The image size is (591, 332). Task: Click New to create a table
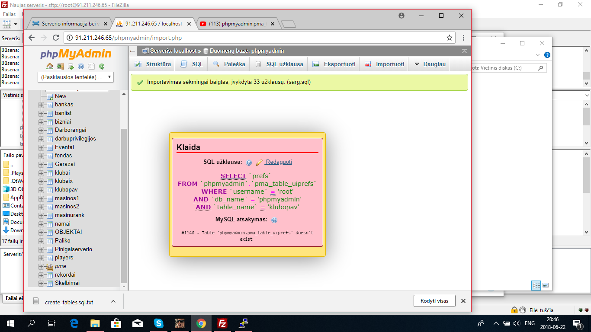pyautogui.click(x=61, y=96)
